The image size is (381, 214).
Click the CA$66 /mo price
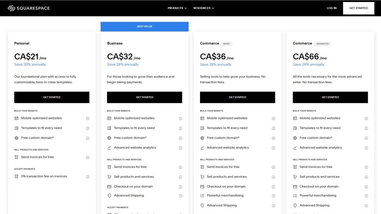(310, 56)
